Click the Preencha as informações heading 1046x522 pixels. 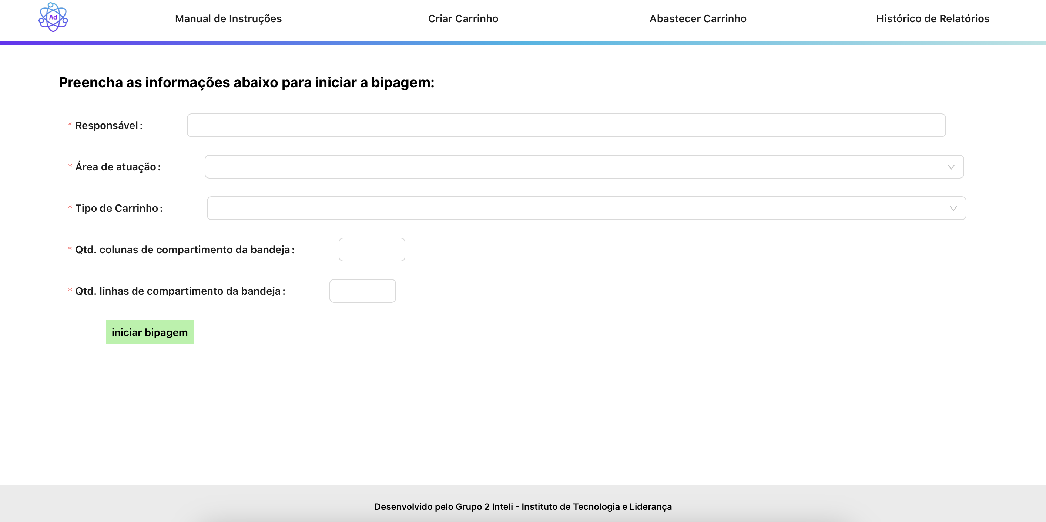click(x=247, y=82)
